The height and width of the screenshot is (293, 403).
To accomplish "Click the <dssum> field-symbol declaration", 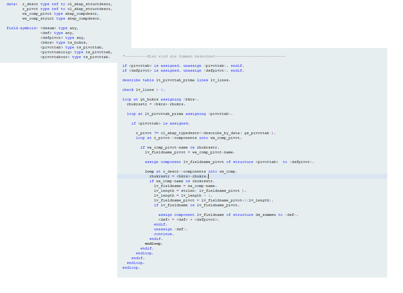I will (x=59, y=28).
